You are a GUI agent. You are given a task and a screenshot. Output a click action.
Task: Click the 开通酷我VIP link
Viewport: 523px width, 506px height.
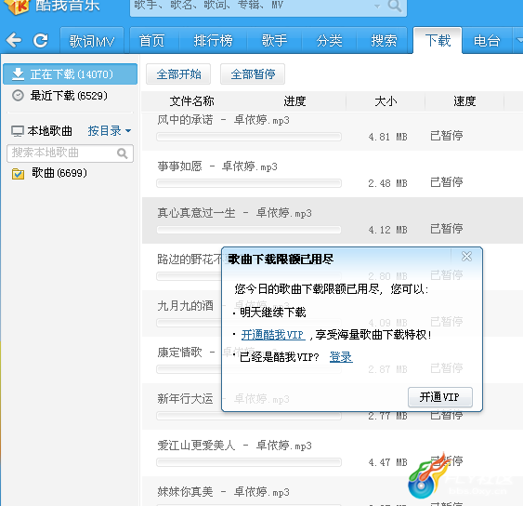tap(273, 335)
